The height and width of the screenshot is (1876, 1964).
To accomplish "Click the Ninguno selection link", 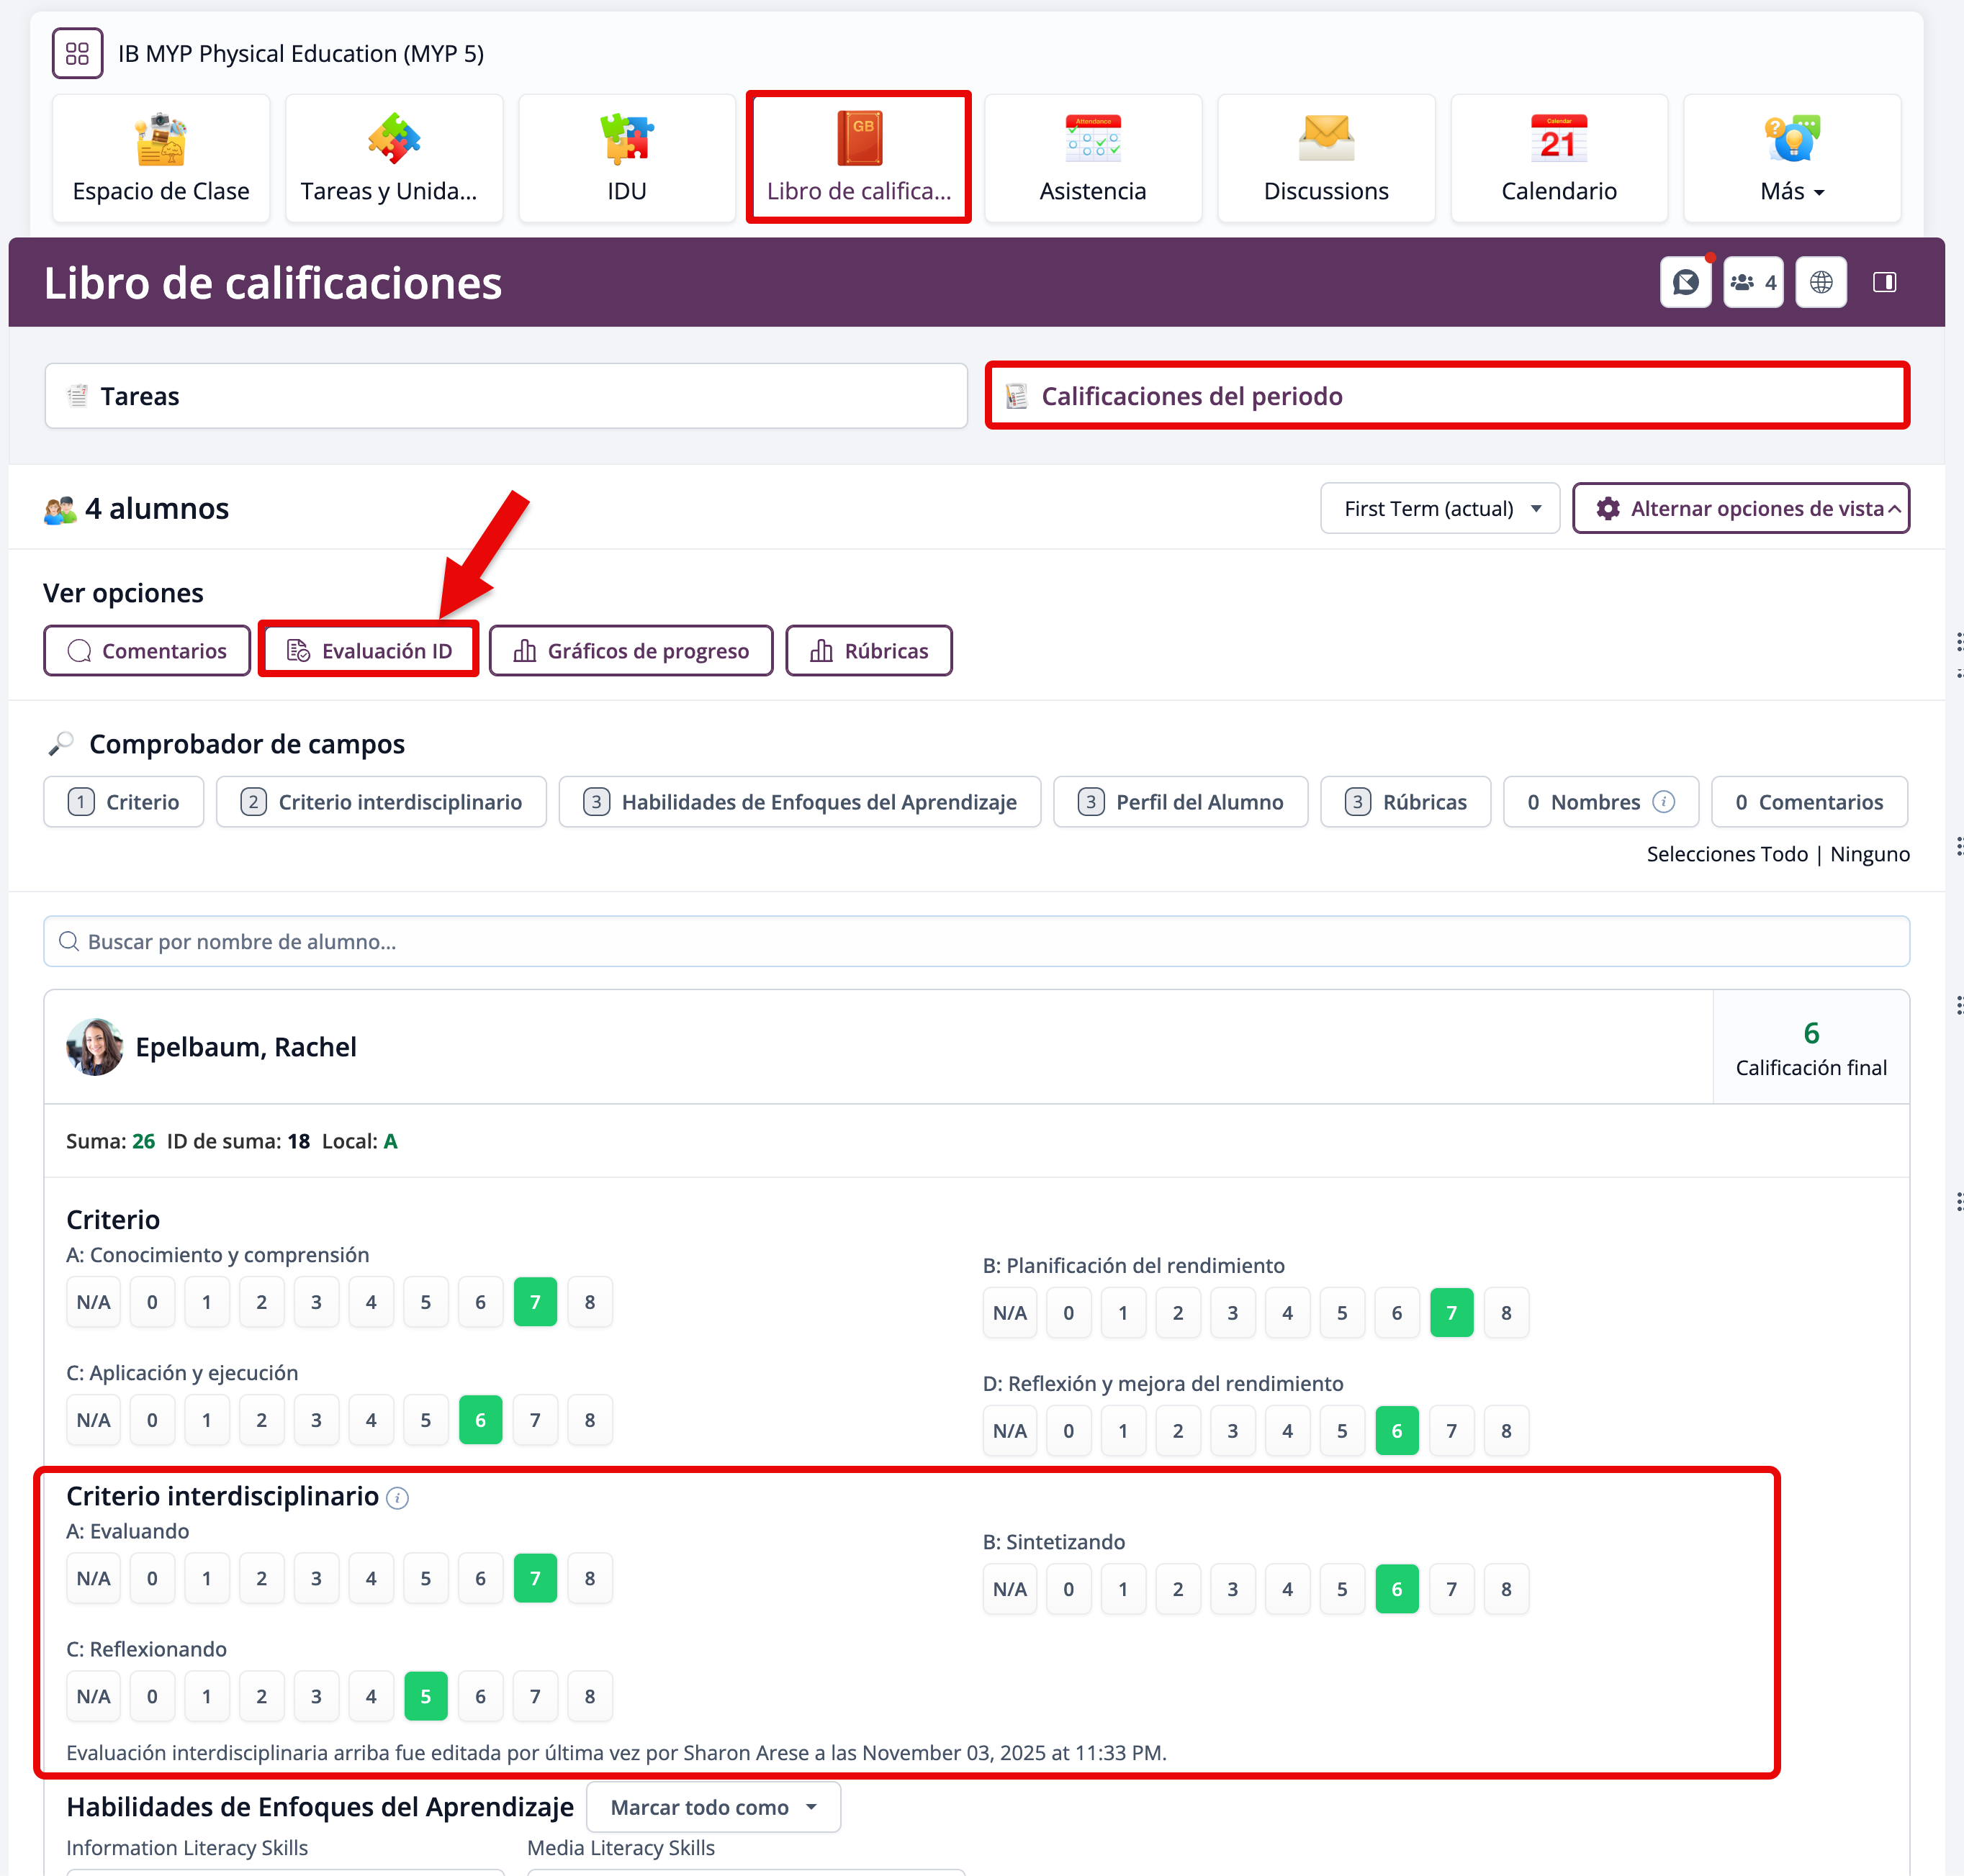I will click(1869, 854).
